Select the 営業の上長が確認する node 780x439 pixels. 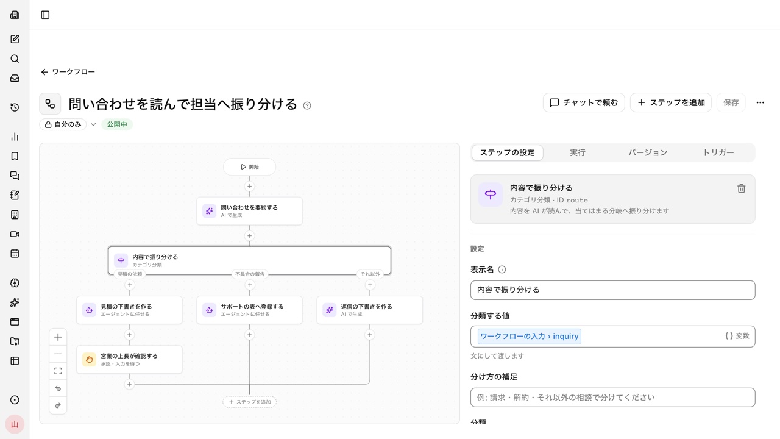129,359
